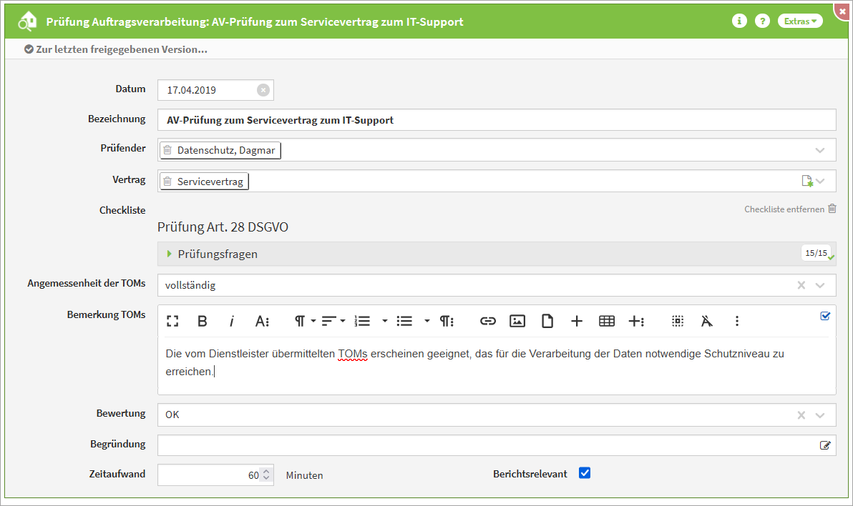
Task: Open the info icon in header
Action: [x=739, y=21]
